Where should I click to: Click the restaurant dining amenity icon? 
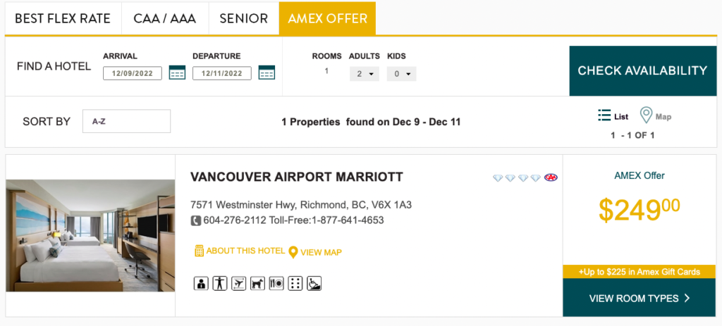pyautogui.click(x=277, y=283)
